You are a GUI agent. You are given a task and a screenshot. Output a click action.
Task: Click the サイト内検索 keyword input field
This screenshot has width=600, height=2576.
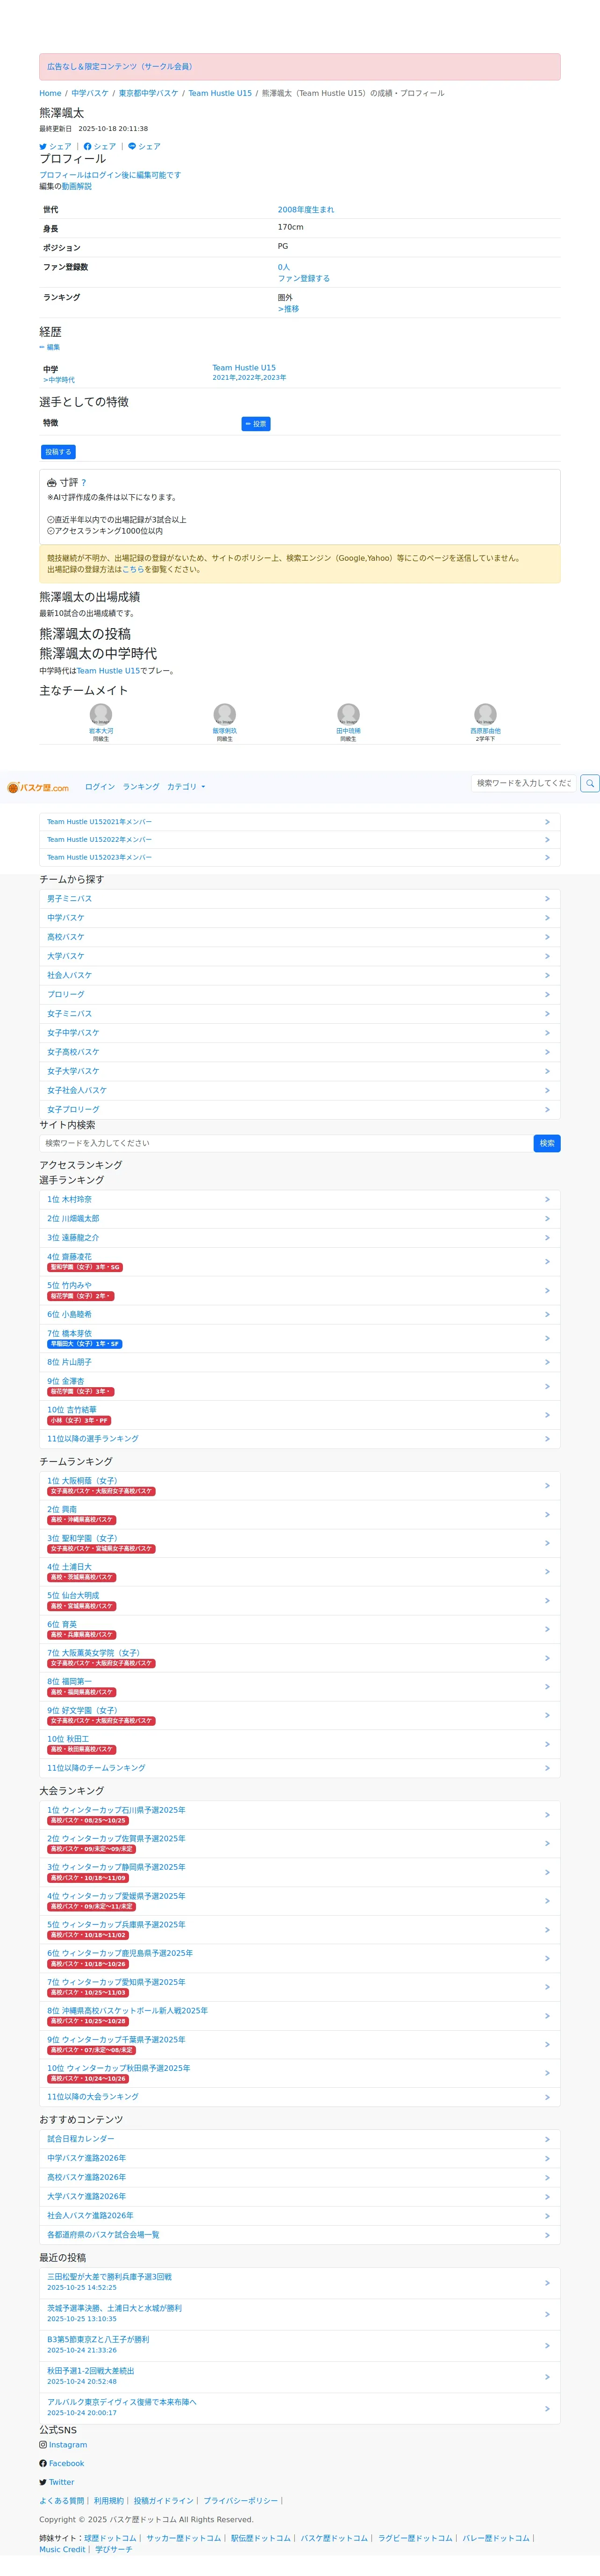(286, 1143)
